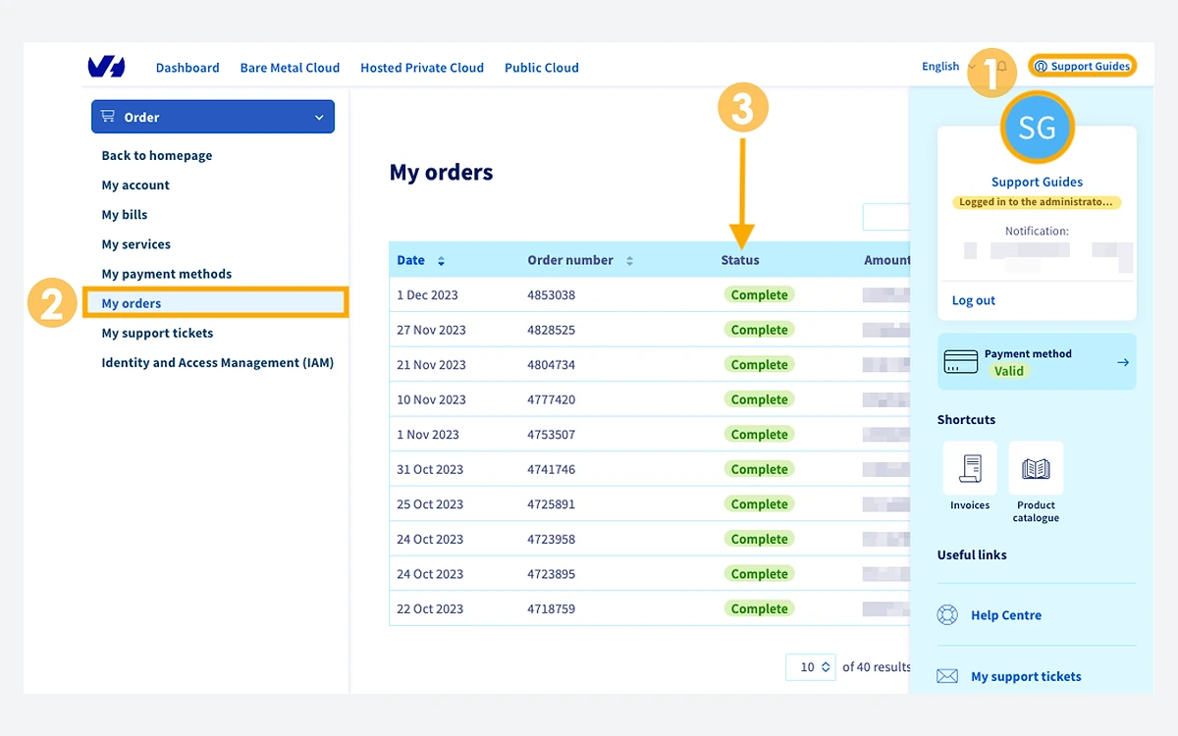
Task: Click the OVHcloud logo
Action: tap(106, 67)
